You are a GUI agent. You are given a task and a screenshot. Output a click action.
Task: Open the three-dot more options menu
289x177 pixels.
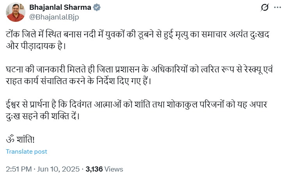pyautogui.click(x=277, y=7)
